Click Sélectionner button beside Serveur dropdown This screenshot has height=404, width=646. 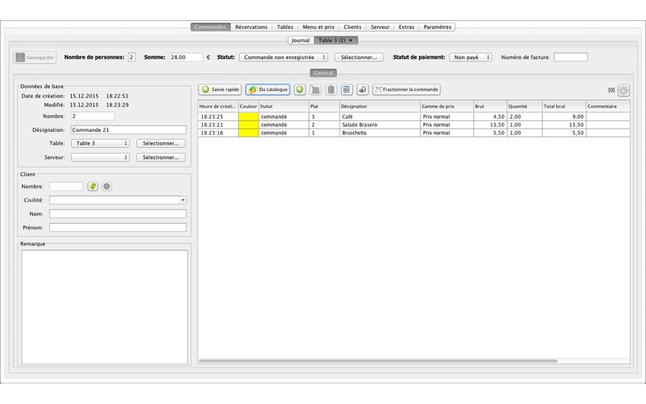[161, 158]
